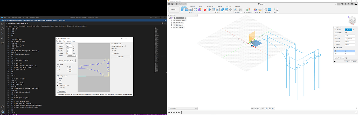The image size is (358, 115).
Task: Select XZ view plane radio button
Action: point(58,69)
